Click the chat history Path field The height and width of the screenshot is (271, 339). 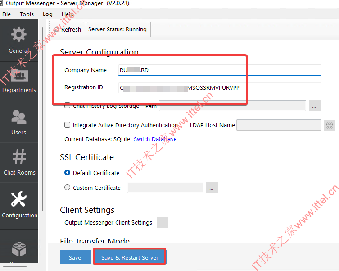(232, 106)
